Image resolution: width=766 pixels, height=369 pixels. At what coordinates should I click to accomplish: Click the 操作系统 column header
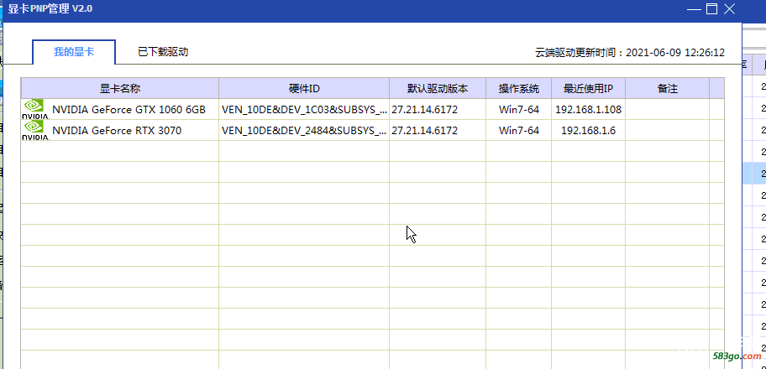point(519,88)
